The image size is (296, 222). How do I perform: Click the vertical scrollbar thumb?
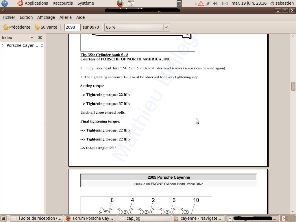(293, 86)
